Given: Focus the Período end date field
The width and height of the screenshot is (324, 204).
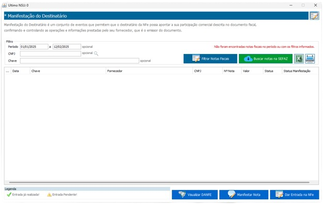Looking at the screenshot, I should [67, 47].
